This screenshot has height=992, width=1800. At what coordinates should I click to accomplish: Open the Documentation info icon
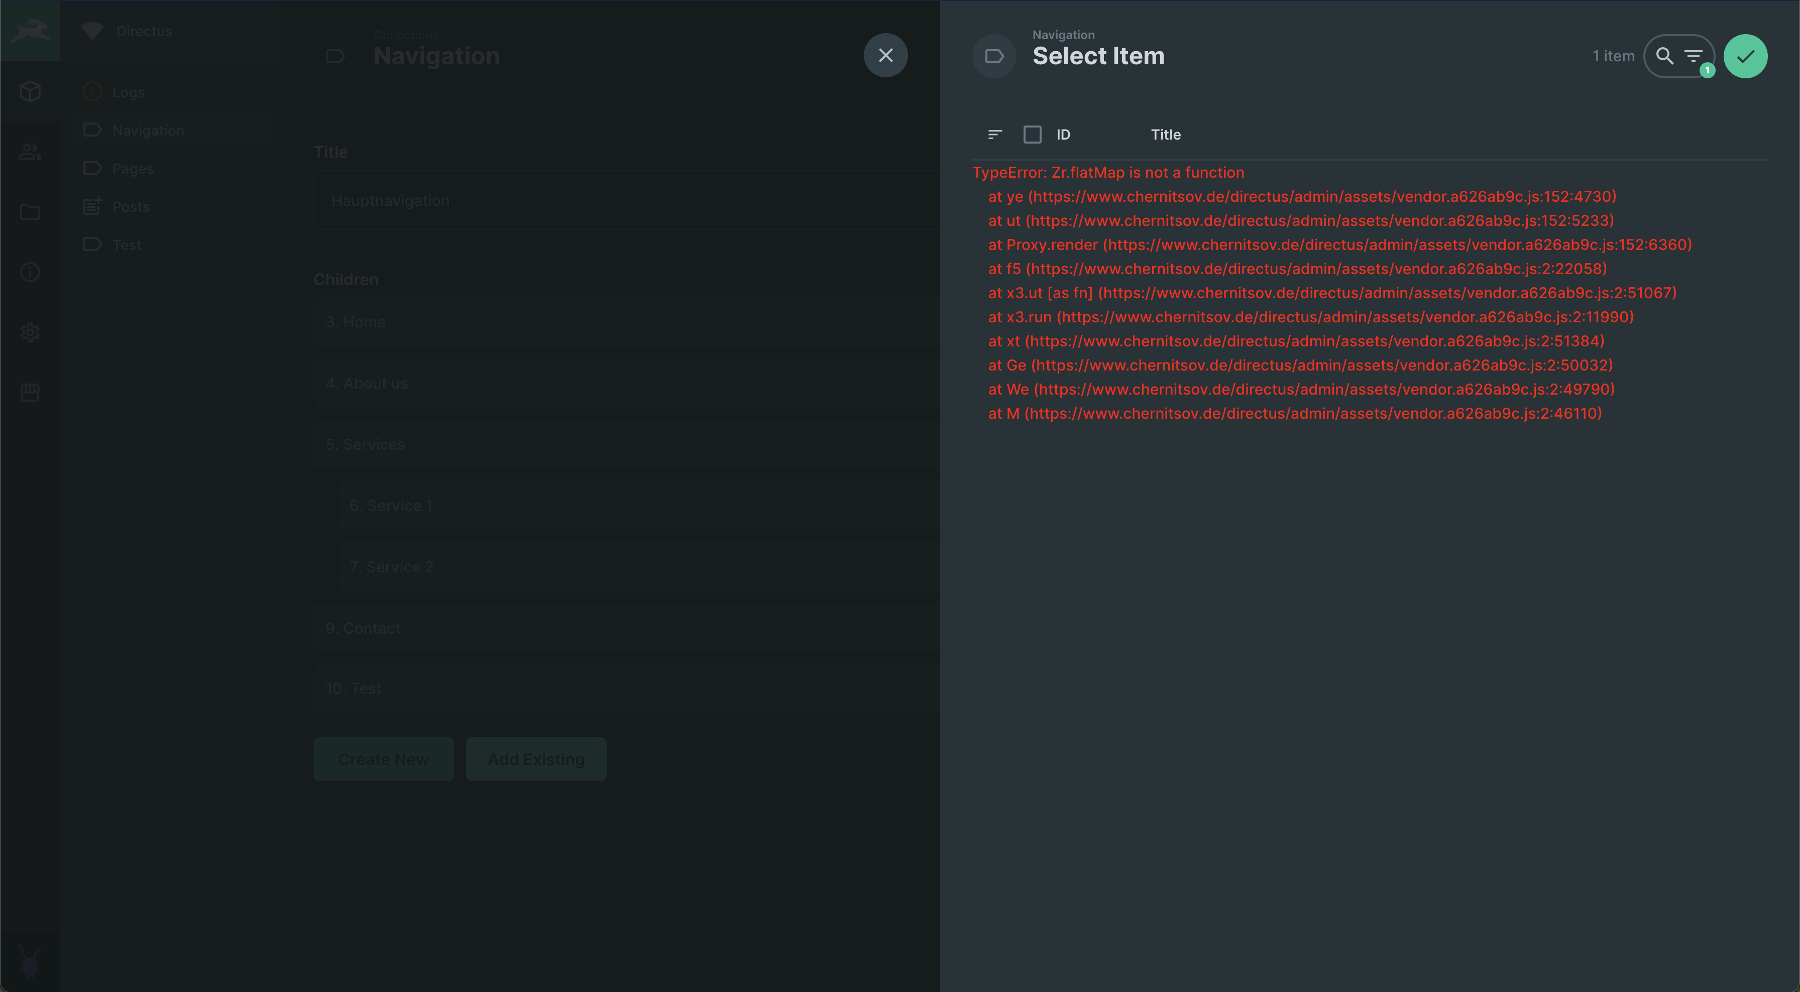tap(30, 272)
